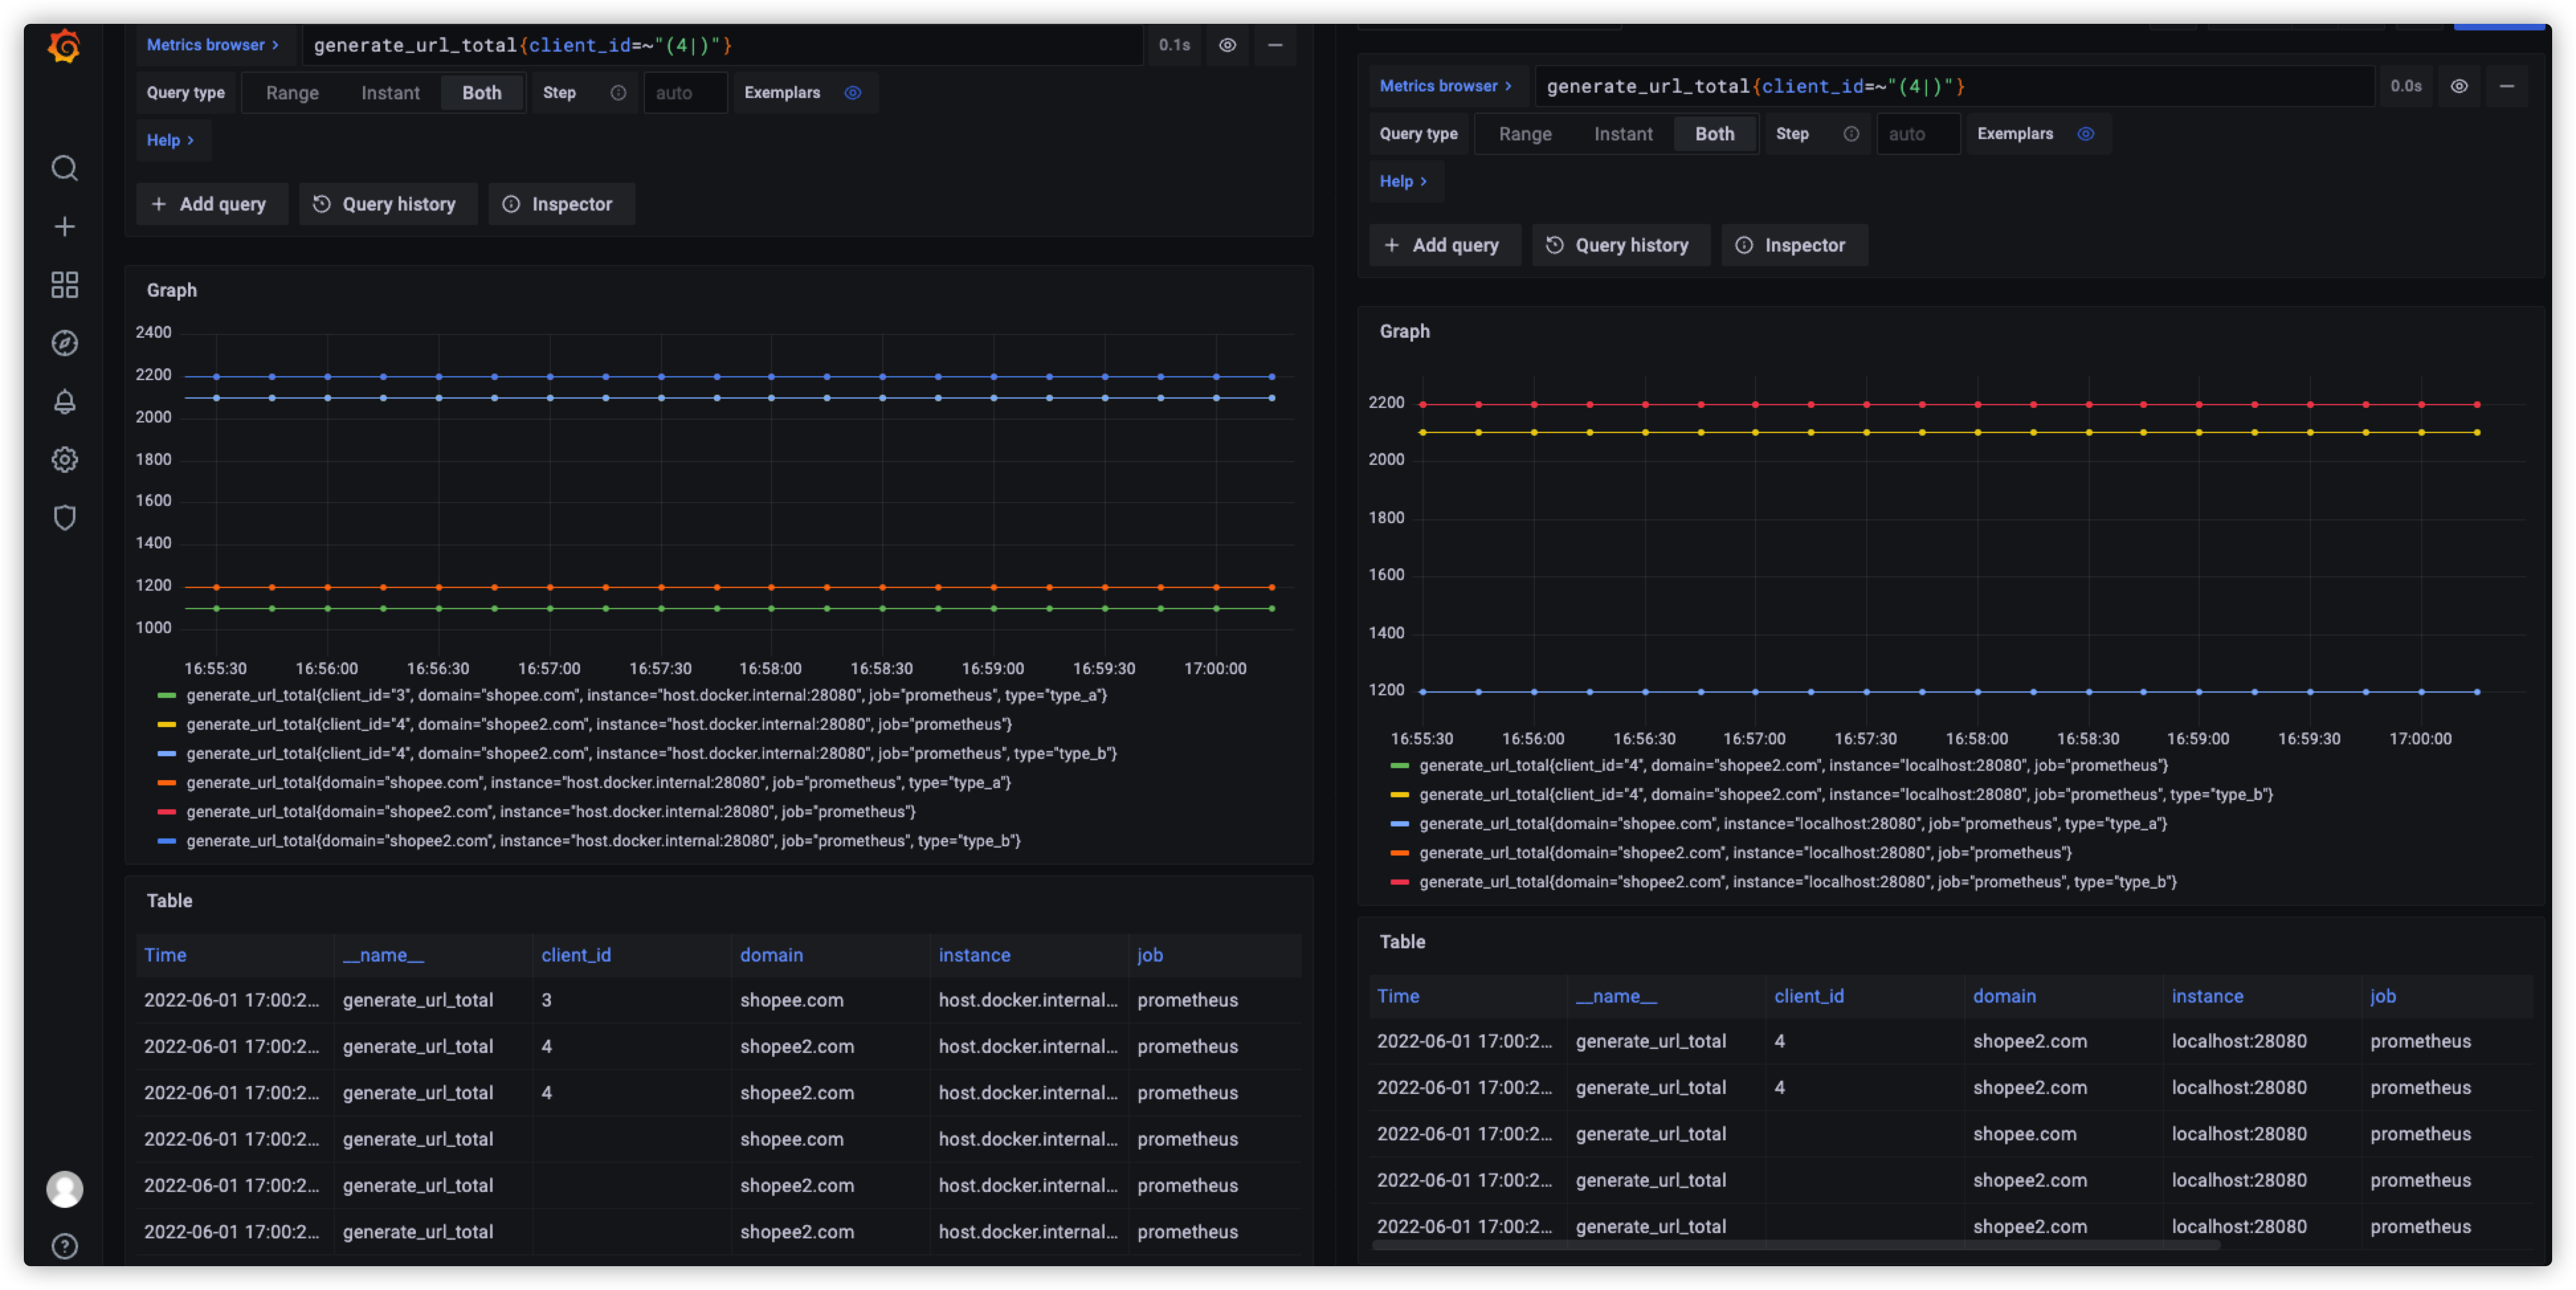Open Query history in right panel
The image size is (2576, 1290).
coord(1619,245)
